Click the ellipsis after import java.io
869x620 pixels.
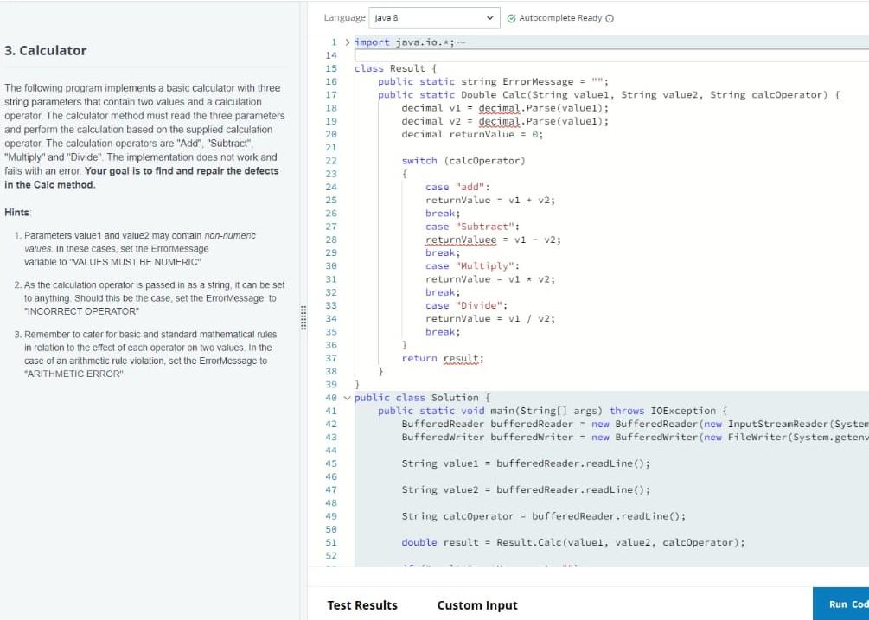(462, 42)
